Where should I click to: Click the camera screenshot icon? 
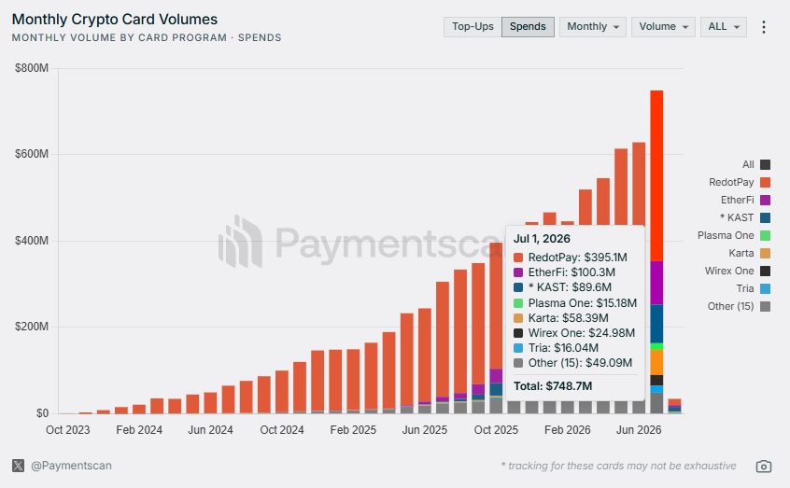pos(763,467)
